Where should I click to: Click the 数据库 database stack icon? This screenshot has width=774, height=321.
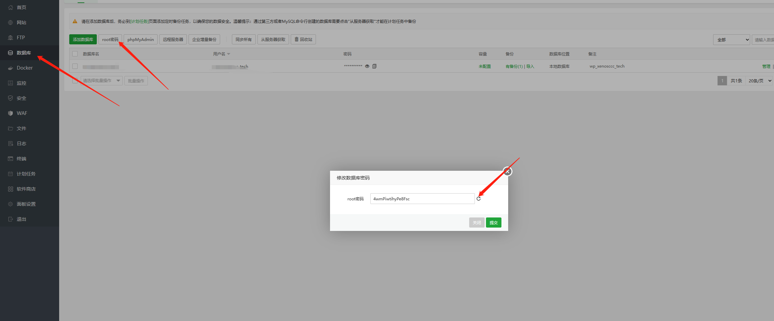pos(10,53)
